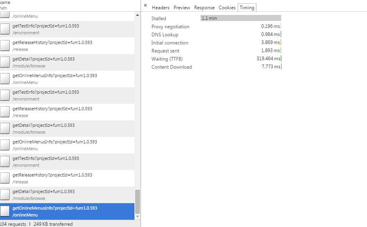
Task: Open the Headers tab
Action: pos(160,8)
